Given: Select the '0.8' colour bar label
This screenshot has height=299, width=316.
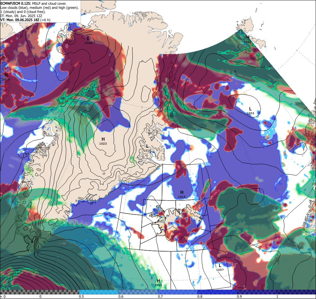Looking at the screenshot, I should click(x=200, y=296).
